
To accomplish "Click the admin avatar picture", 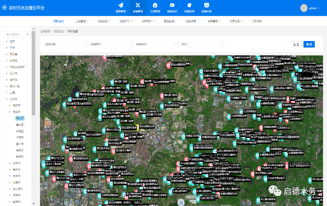I will click(304, 8).
